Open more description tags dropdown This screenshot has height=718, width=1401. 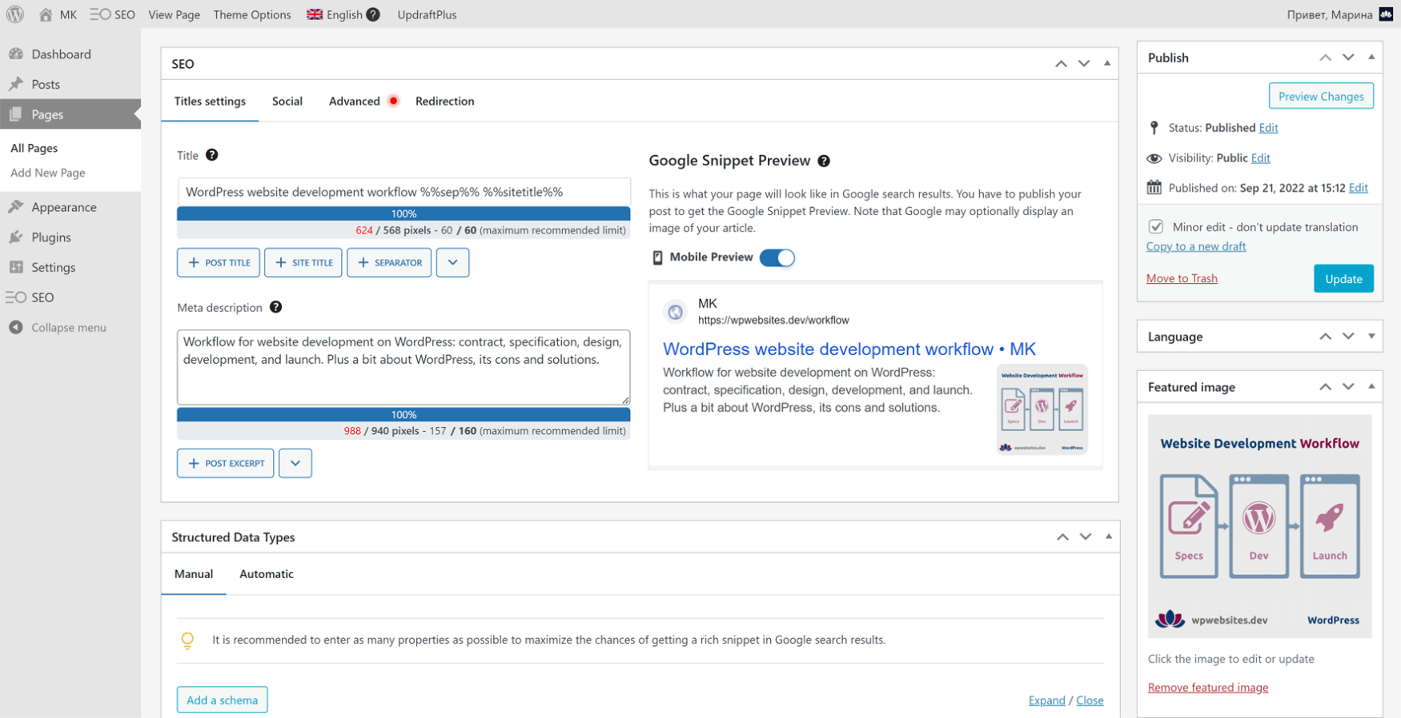(x=295, y=463)
